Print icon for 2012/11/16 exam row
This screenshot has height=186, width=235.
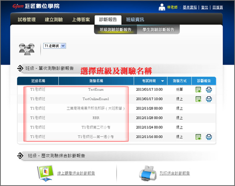209,137
